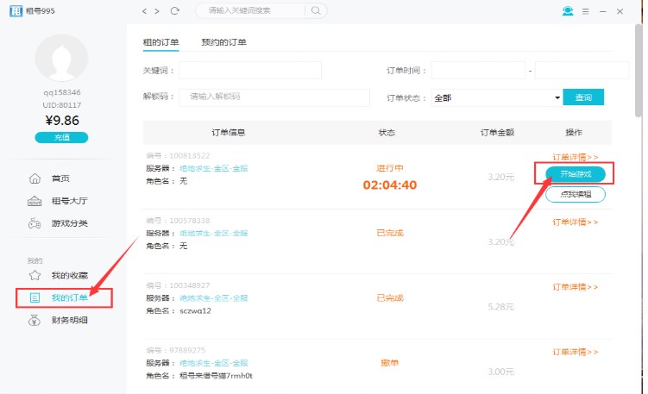Open 财务明细 financial details
The height and width of the screenshot is (394, 648).
[x=68, y=321]
